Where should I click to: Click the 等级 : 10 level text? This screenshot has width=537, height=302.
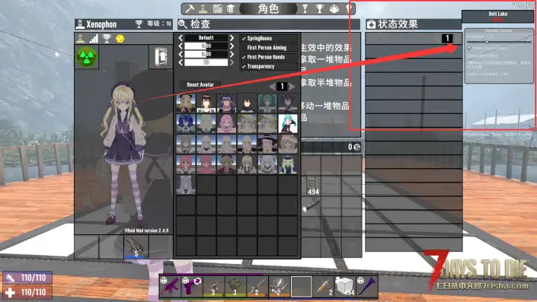[159, 24]
